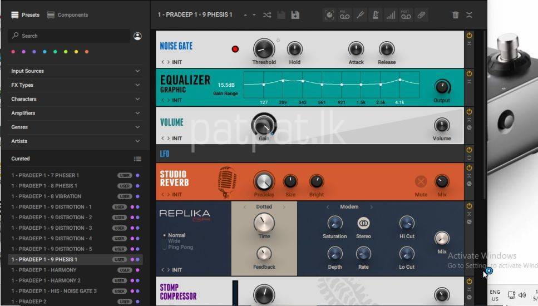Open Windows volume tray icon
Image resolution: width=538 pixels, height=306 pixels.
[x=522, y=295]
